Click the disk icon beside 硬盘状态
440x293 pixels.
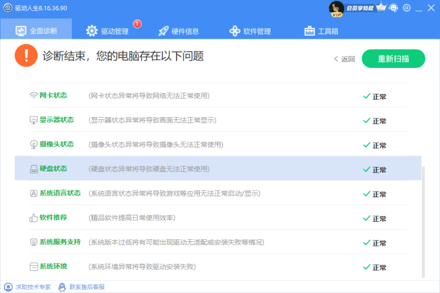pos(34,169)
